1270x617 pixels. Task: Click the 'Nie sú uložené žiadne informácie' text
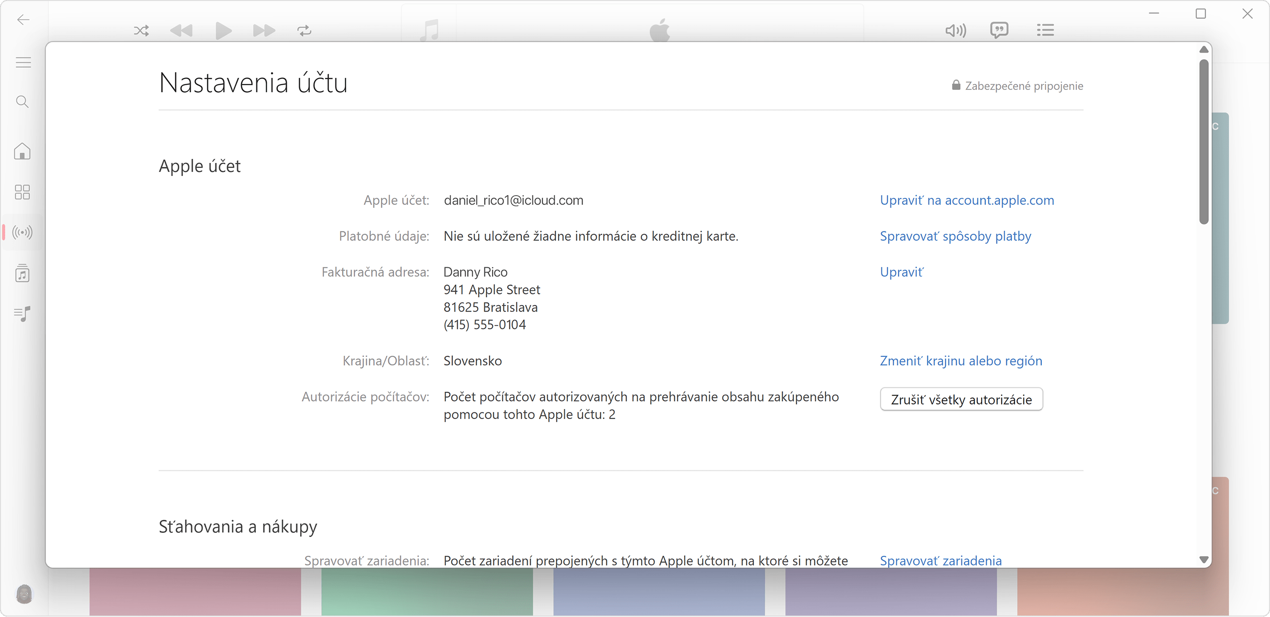coord(591,236)
